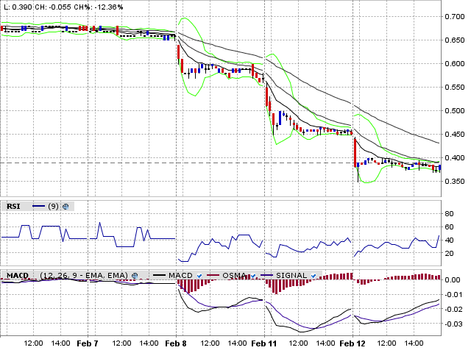Screen dimensions: 471x353
Task: Click the 0.700 price axis label
Action: pos(455,16)
